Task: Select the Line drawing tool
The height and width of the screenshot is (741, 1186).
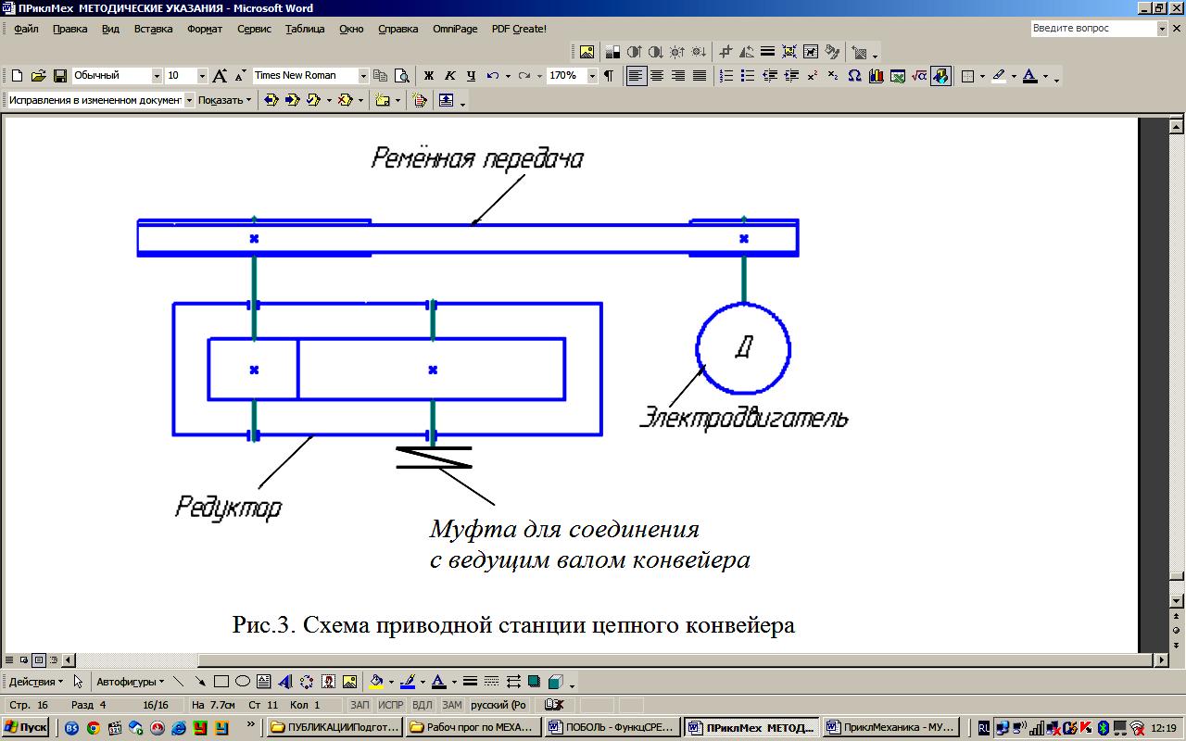Action: tap(179, 682)
